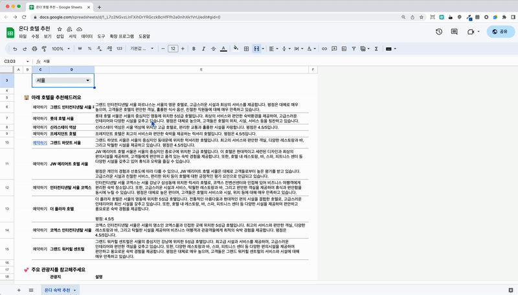Select the 신라스테이 역삼 cell
518x295 pixels.
(x=71, y=127)
